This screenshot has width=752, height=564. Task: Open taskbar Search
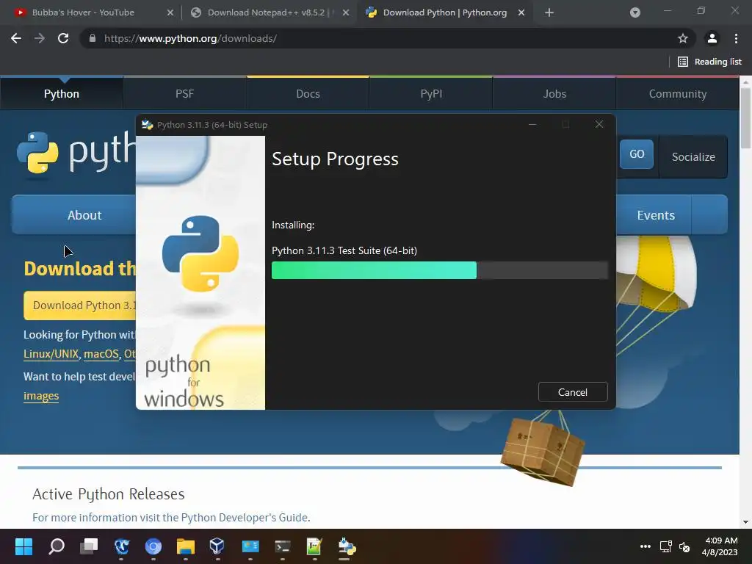(x=56, y=546)
